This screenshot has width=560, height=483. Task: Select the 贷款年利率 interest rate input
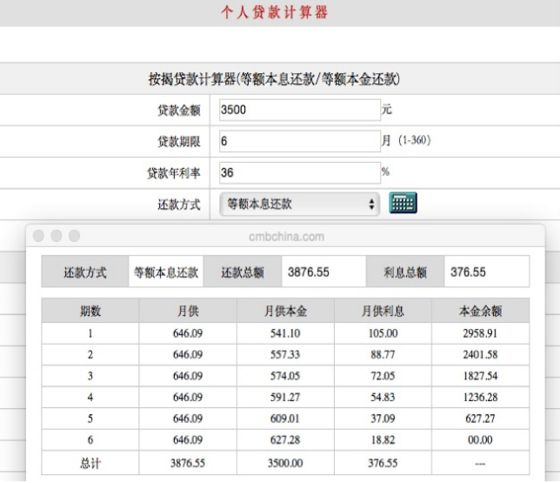299,172
